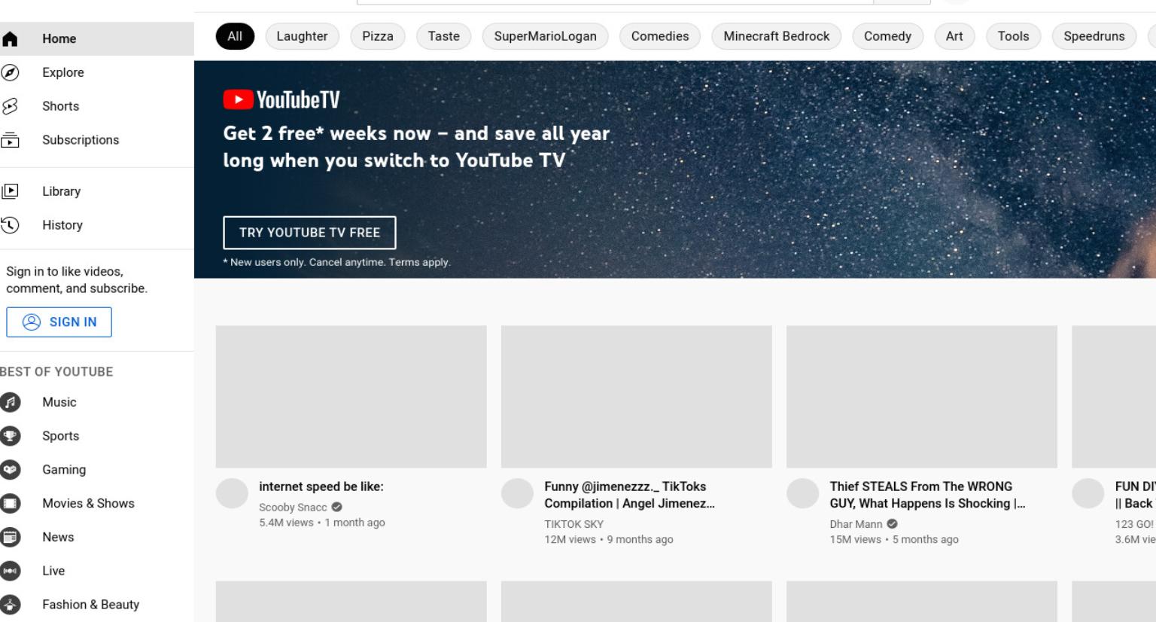Screen dimensions: 1156x622
Task: Click the Home icon in sidebar
Action: pos(10,38)
